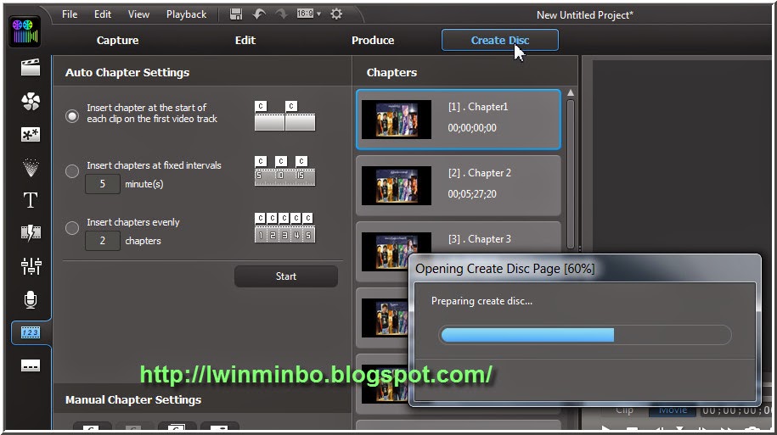This screenshot has height=435, width=777.
Task: Click the Movie preview mode button
Action: click(673, 410)
